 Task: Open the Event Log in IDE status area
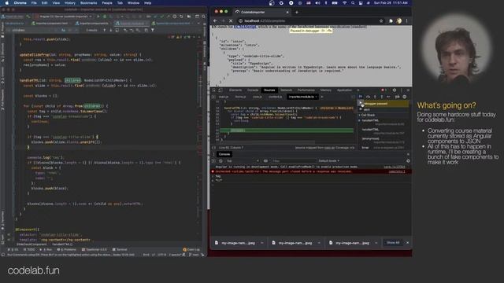pyautogui.click(x=191, y=249)
